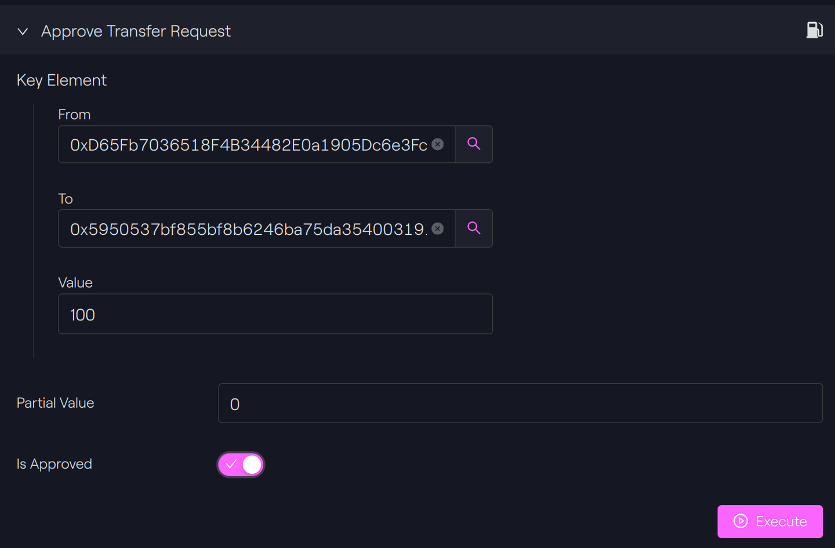Open the gas pump estimate icon
This screenshot has width=835, height=548.
815,30
